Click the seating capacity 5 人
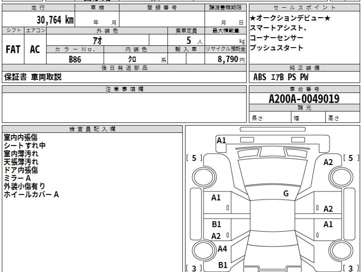This screenshot has width=362, height=272. click(195, 40)
